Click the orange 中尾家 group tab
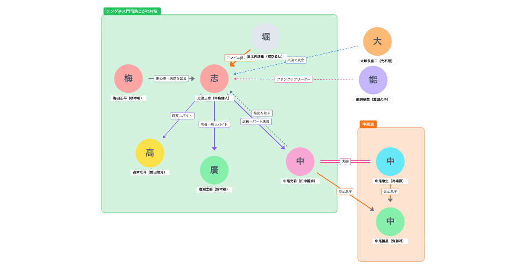Screen dimensions: 526x276 coord(368,124)
